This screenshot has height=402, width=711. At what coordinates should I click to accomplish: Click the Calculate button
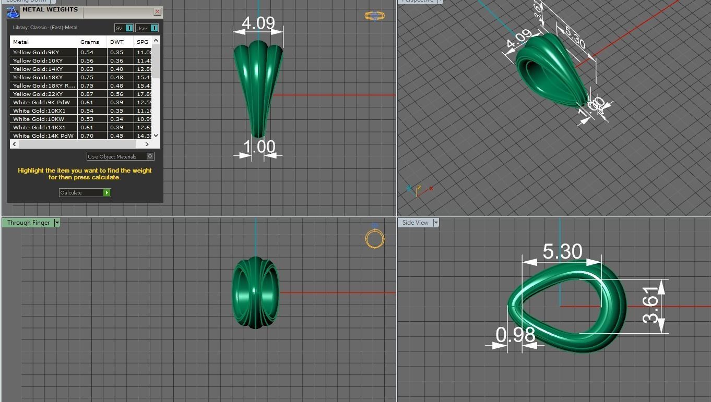click(85, 193)
